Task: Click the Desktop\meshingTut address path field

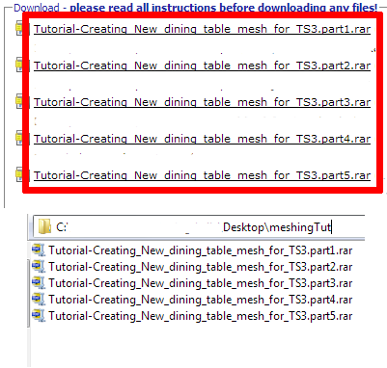Action: 199,226
